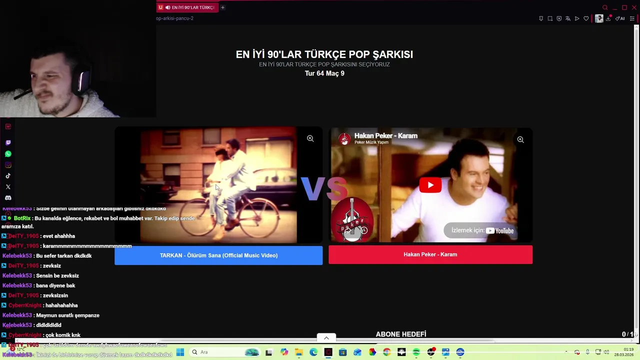Click BotRix username in chat overlay
Screen dimensions: 640x360
point(22,218)
